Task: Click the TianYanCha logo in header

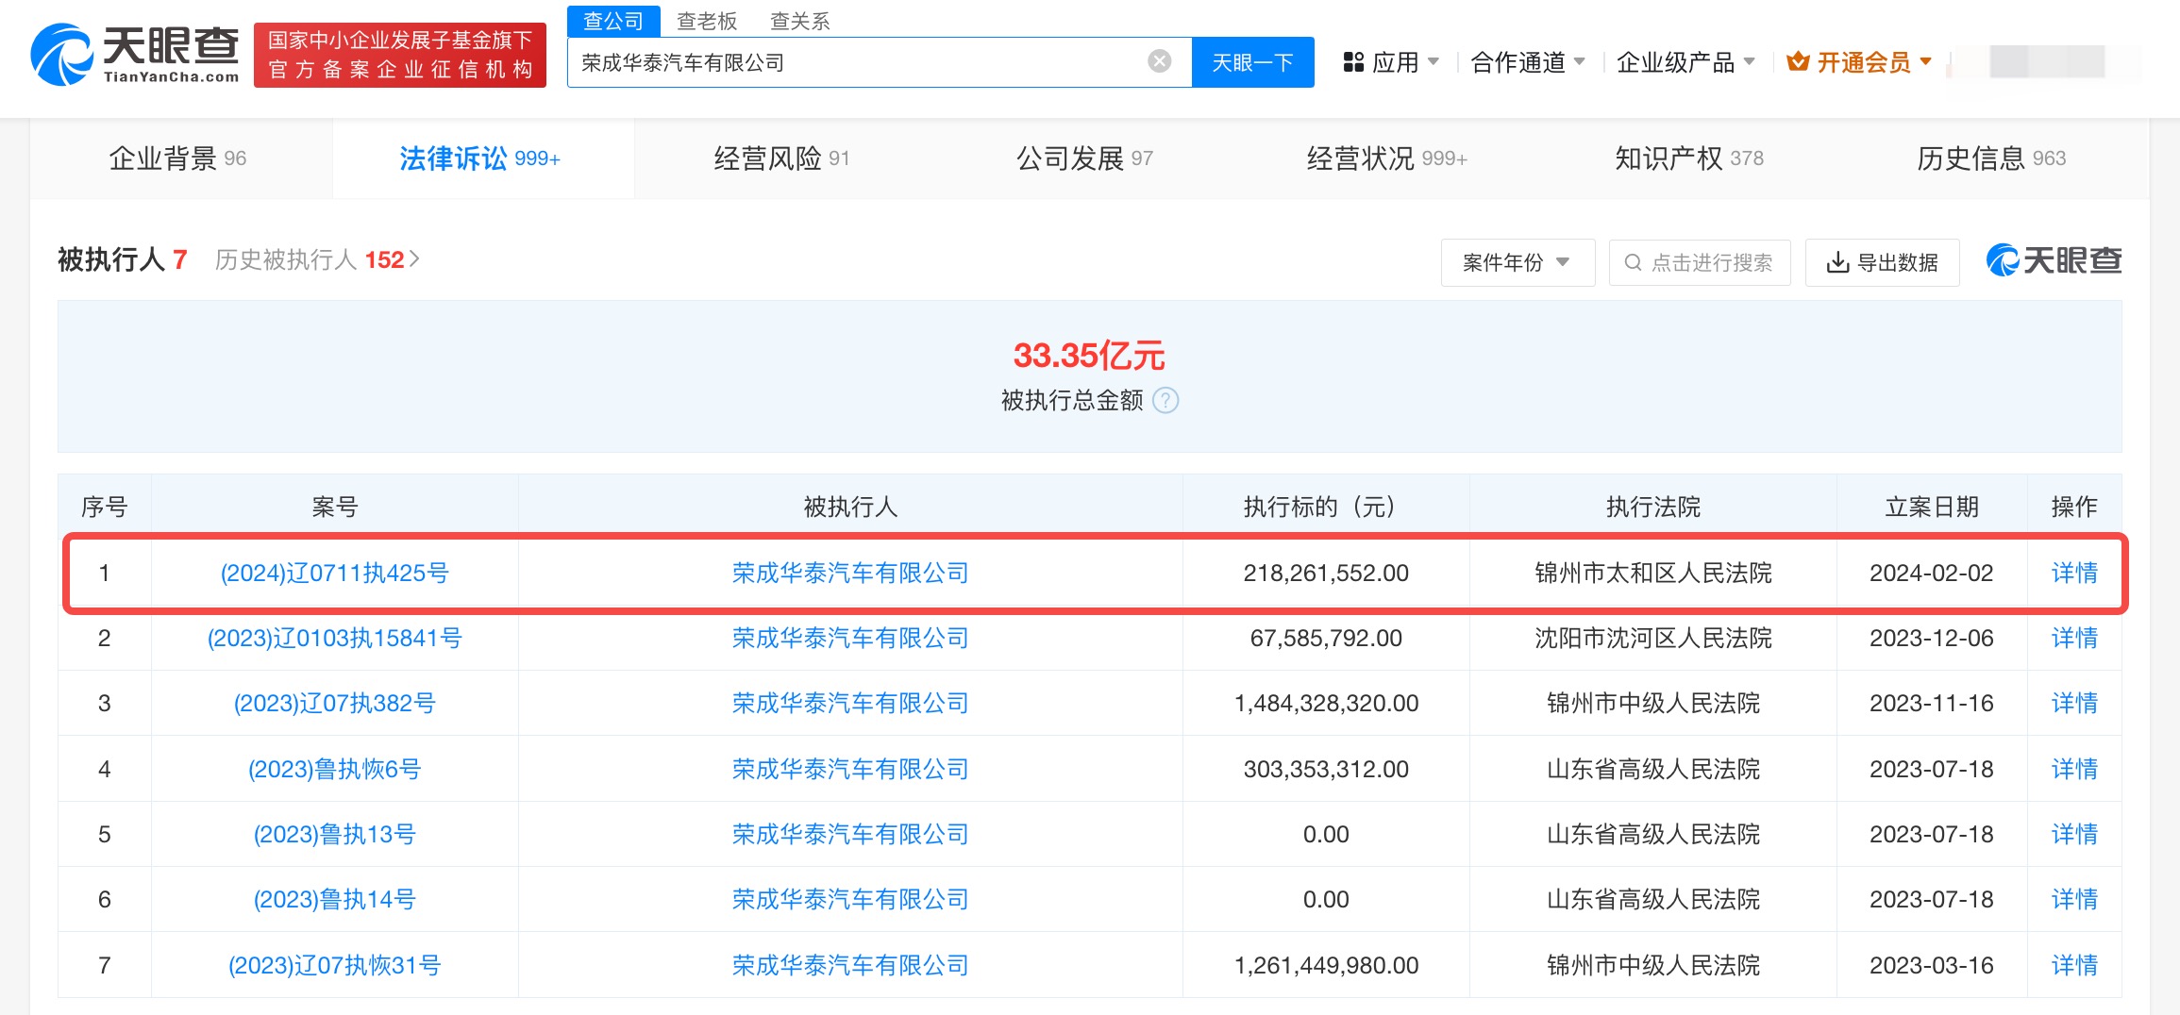Action: click(x=134, y=55)
